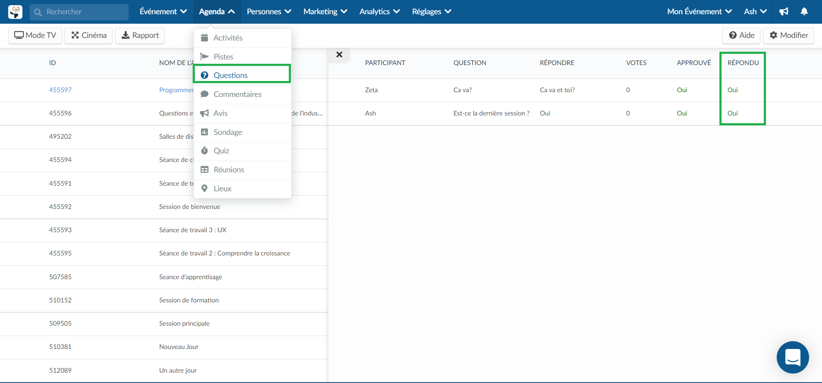Close the questions panel with the X
The width and height of the screenshot is (822, 383).
(339, 55)
